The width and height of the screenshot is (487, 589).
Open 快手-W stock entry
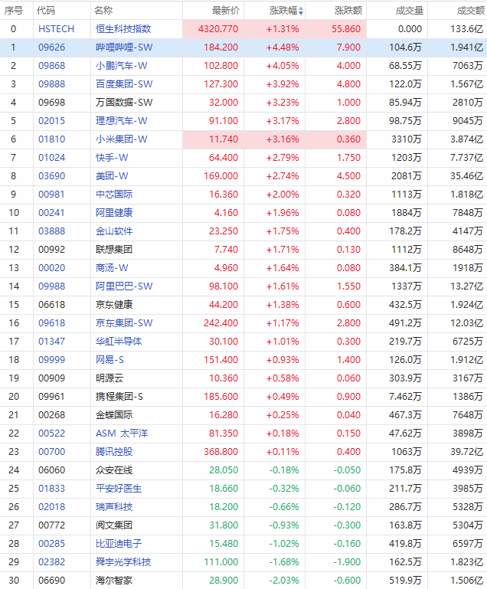pyautogui.click(x=112, y=158)
